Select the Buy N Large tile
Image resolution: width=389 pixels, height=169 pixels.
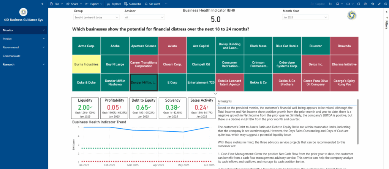tap(115, 64)
